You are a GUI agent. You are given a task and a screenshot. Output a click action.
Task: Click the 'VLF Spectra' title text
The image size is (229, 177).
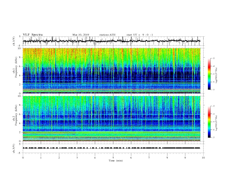[x=33, y=35]
